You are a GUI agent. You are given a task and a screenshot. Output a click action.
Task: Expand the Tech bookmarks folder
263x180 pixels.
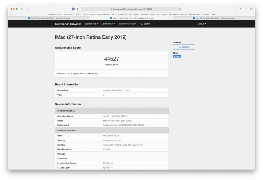[93, 14]
